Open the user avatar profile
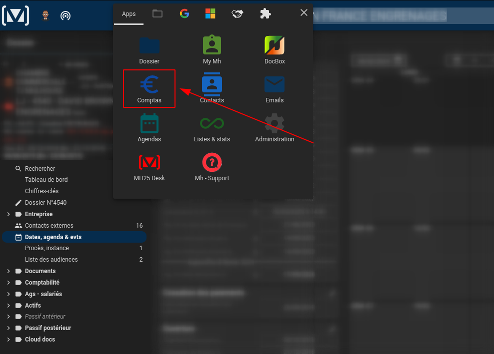 coord(45,15)
